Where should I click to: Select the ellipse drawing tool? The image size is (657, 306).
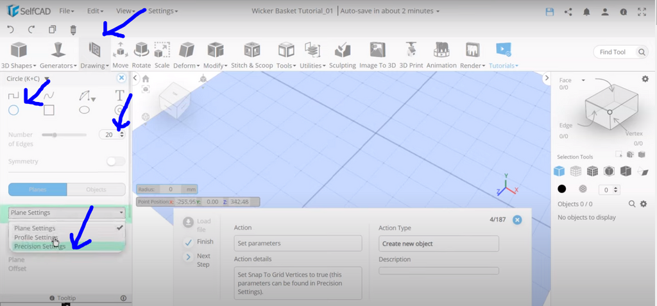(x=84, y=110)
